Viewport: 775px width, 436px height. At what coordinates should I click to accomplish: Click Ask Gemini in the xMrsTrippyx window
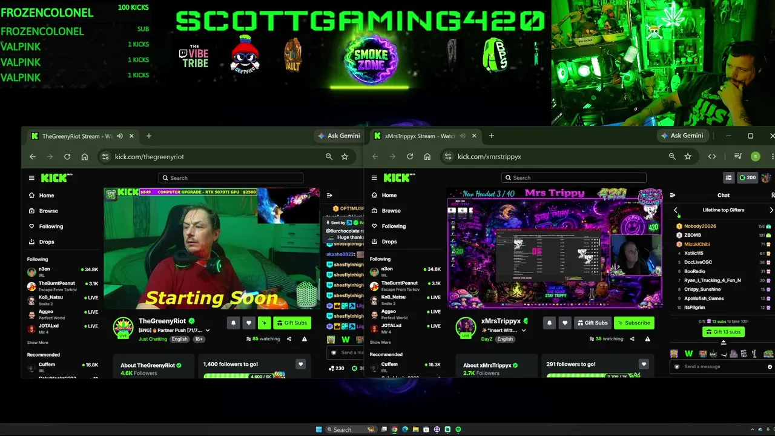(x=682, y=136)
